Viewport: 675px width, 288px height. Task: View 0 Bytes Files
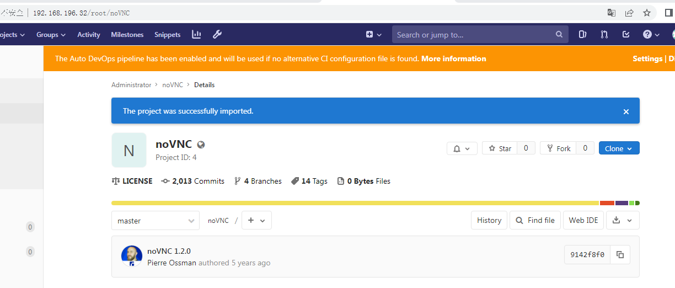363,181
